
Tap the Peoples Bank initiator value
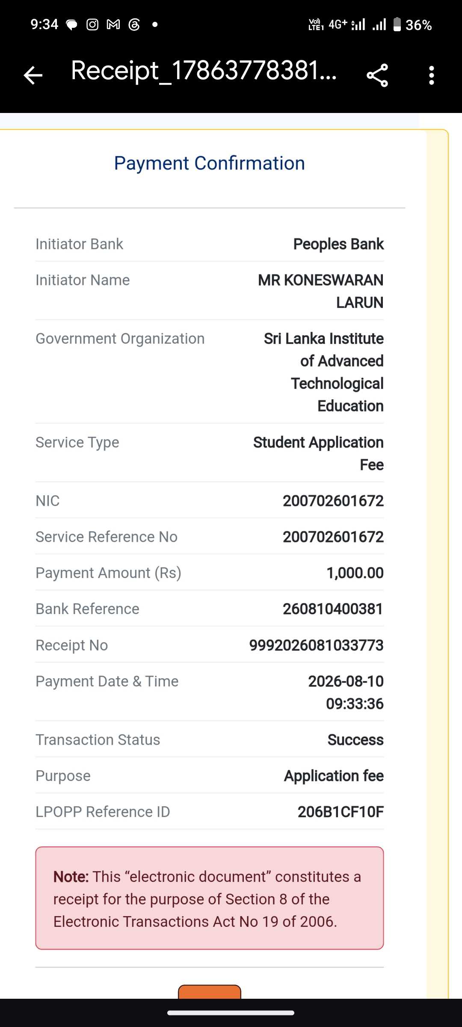pyautogui.click(x=338, y=244)
